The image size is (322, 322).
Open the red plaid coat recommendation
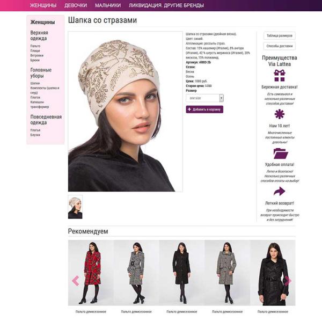tap(91, 273)
